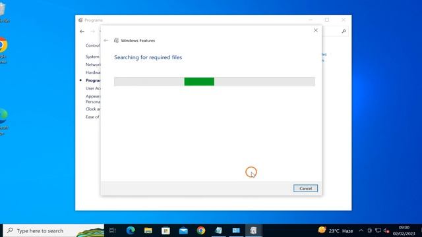Go to Control Panel Home link
The height and width of the screenshot is (237, 422).
(x=93, y=45)
